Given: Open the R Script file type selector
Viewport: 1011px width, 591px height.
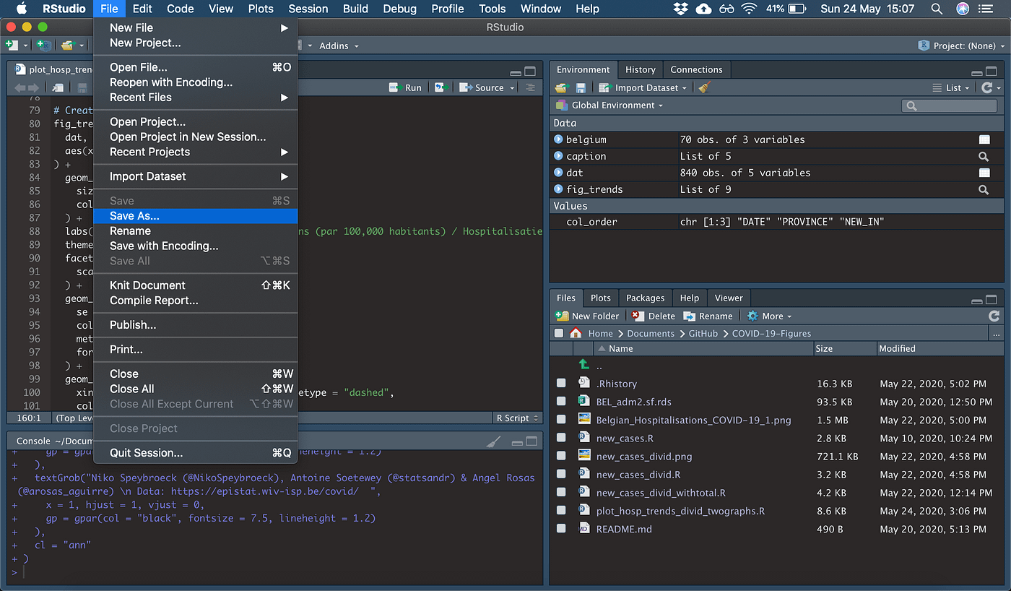Looking at the screenshot, I should point(518,418).
